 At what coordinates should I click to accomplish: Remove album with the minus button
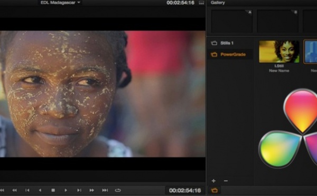[226, 181]
